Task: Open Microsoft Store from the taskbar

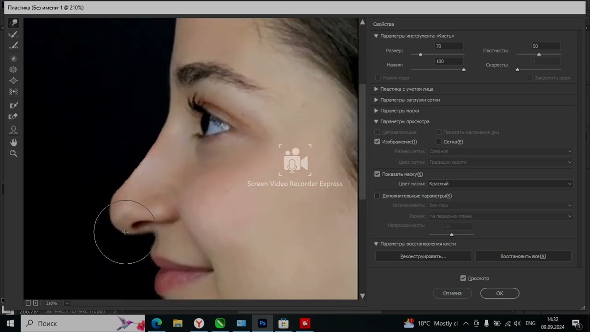Action: point(283,323)
